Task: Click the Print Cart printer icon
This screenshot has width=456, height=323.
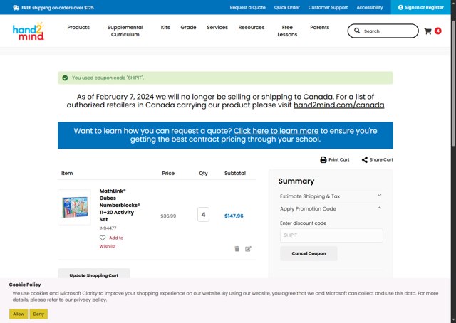Action: (323, 160)
